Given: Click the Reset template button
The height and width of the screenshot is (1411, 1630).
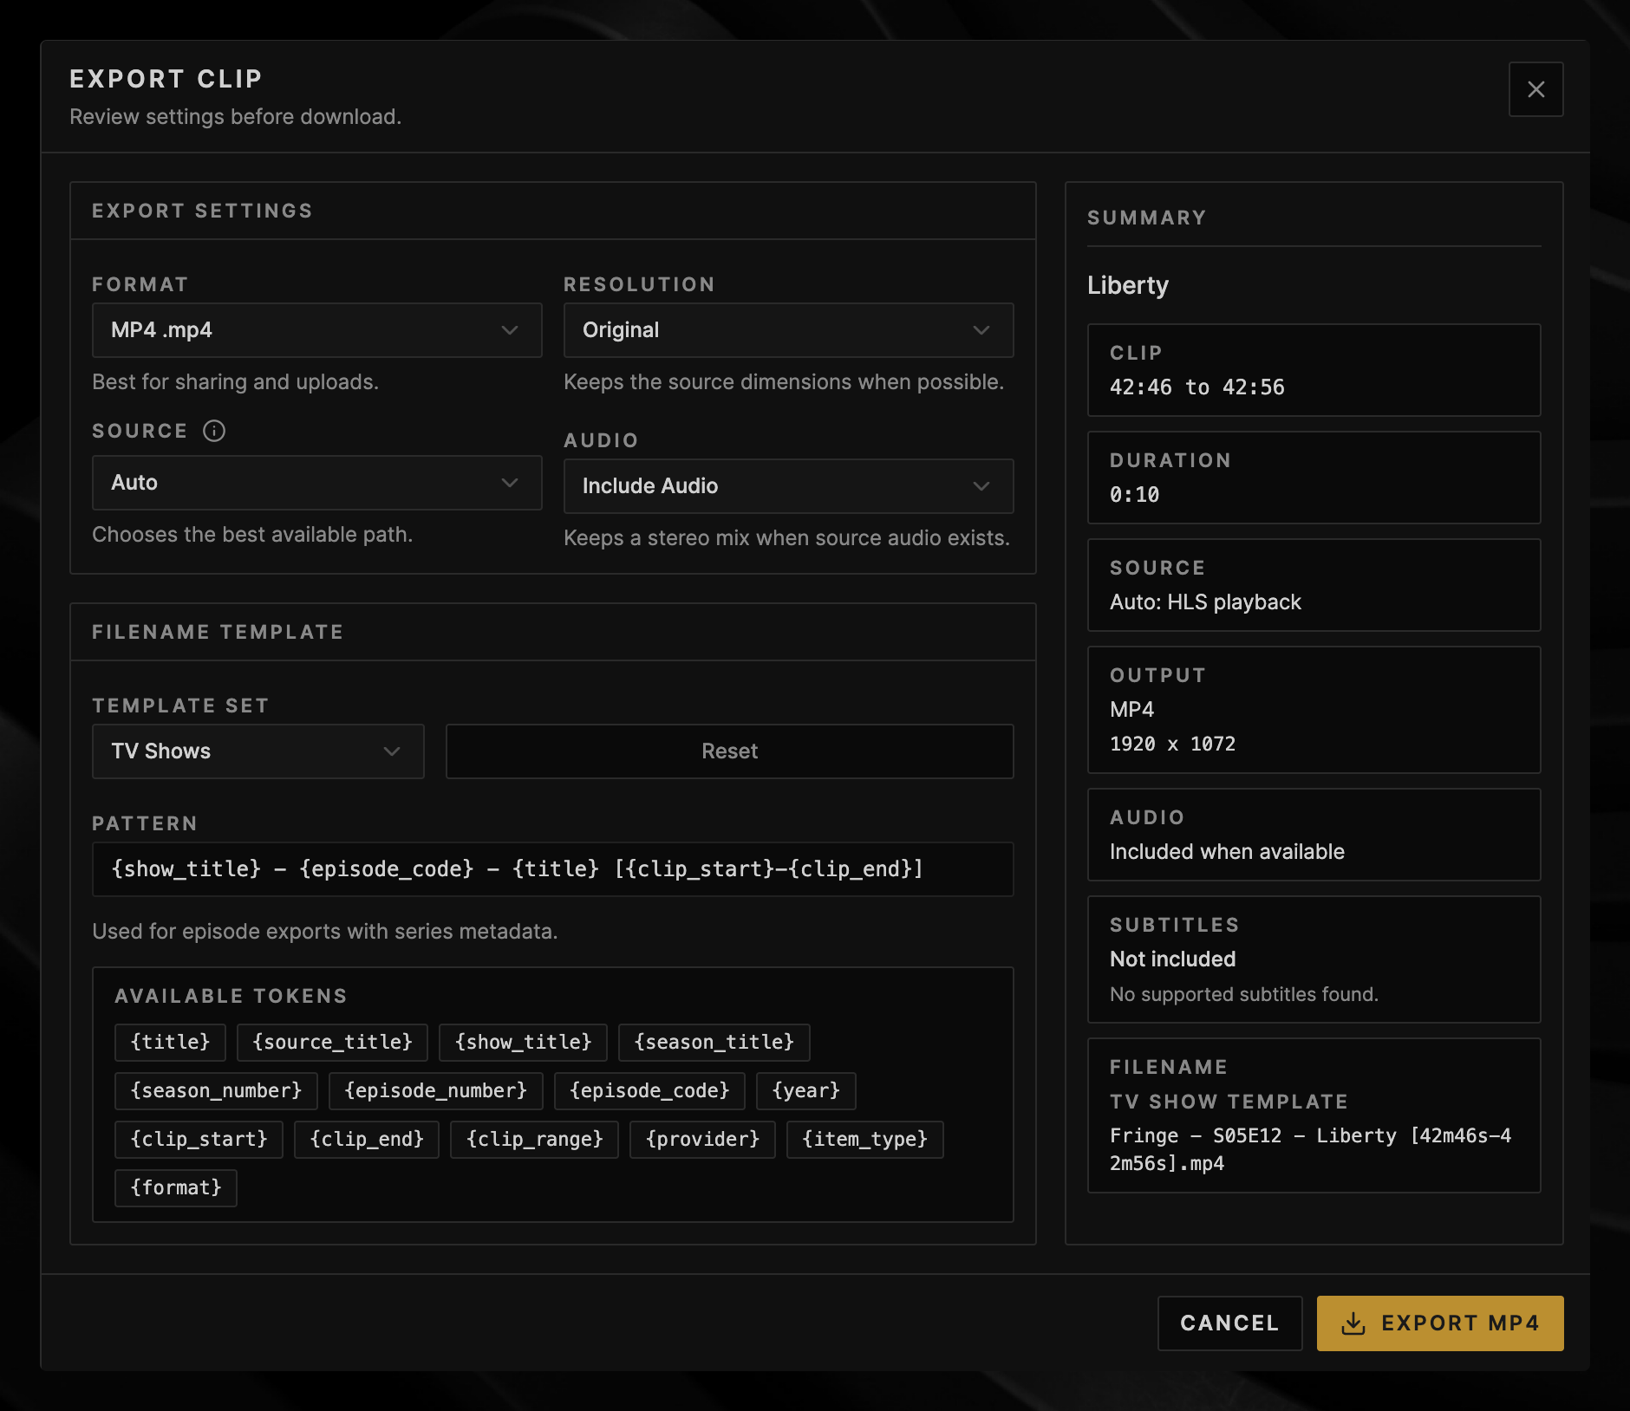Looking at the screenshot, I should click(729, 751).
